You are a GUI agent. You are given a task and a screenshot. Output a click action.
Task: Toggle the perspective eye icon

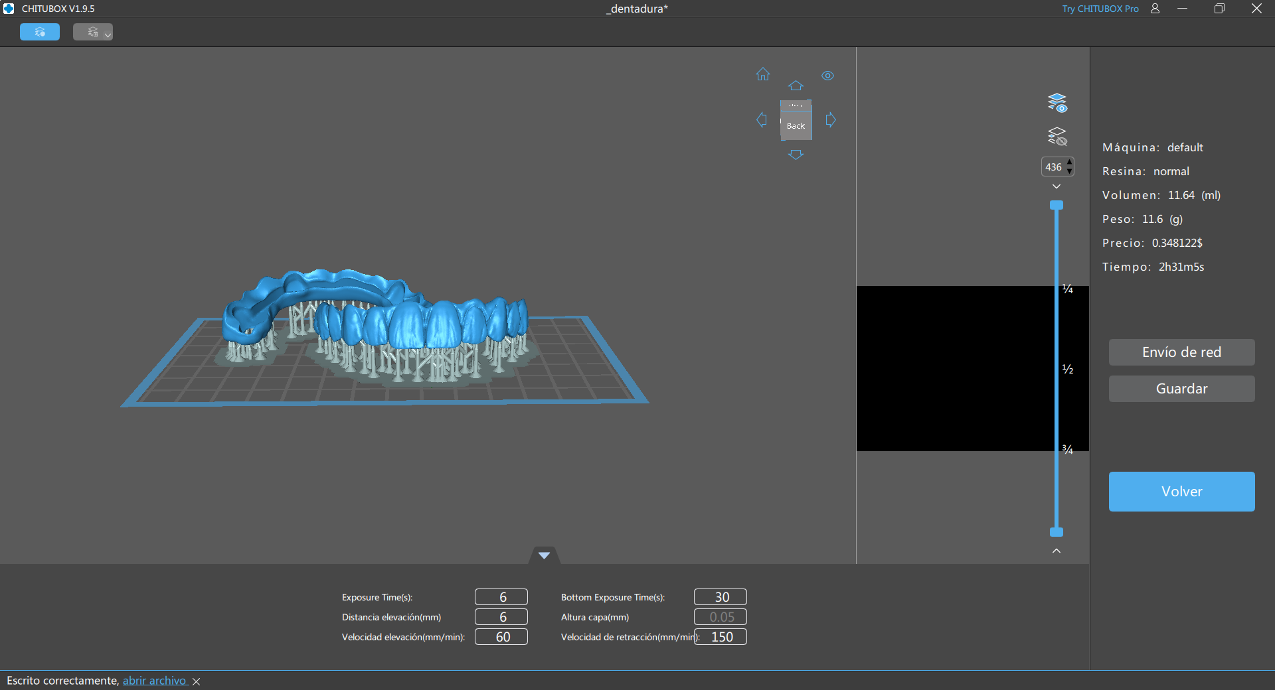pos(827,76)
